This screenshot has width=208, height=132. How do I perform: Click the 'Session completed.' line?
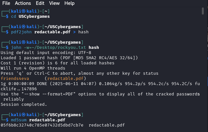pyautogui.click(x=24, y=104)
